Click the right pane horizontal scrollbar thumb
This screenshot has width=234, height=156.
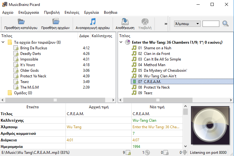158,100
